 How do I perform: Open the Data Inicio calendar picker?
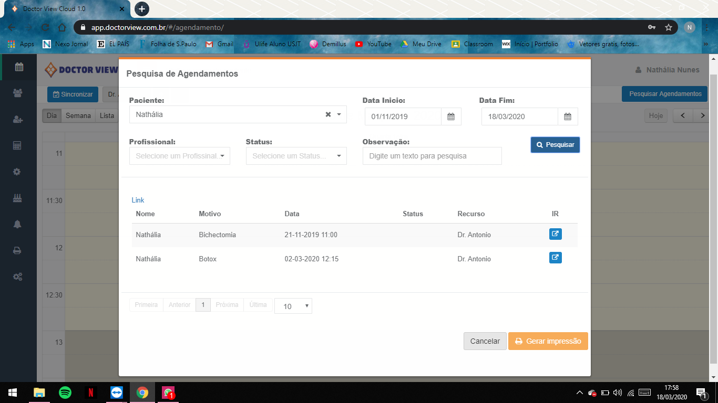[450, 116]
